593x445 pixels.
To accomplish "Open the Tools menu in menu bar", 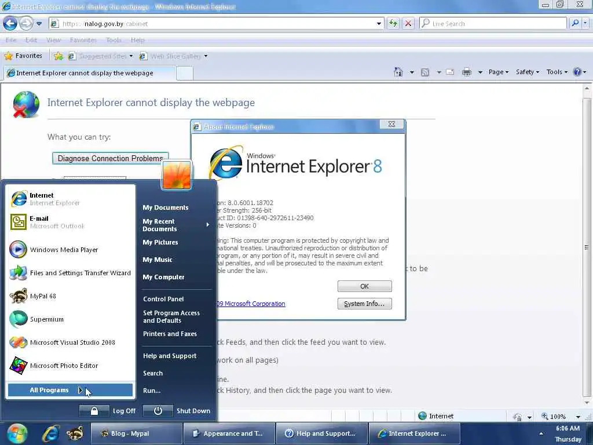I will (114, 40).
